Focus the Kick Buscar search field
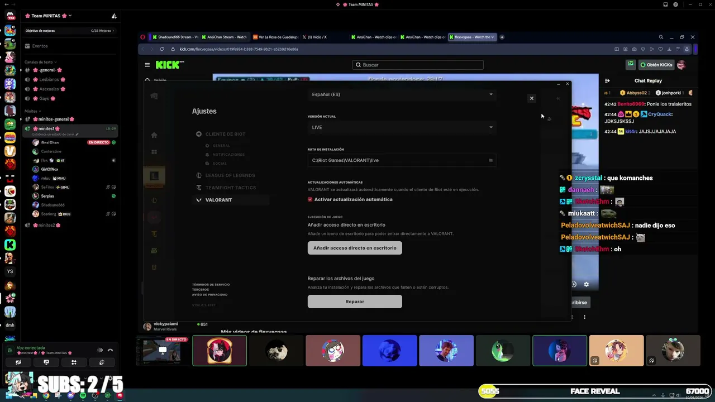This screenshot has width=715, height=402. pyautogui.click(x=418, y=65)
